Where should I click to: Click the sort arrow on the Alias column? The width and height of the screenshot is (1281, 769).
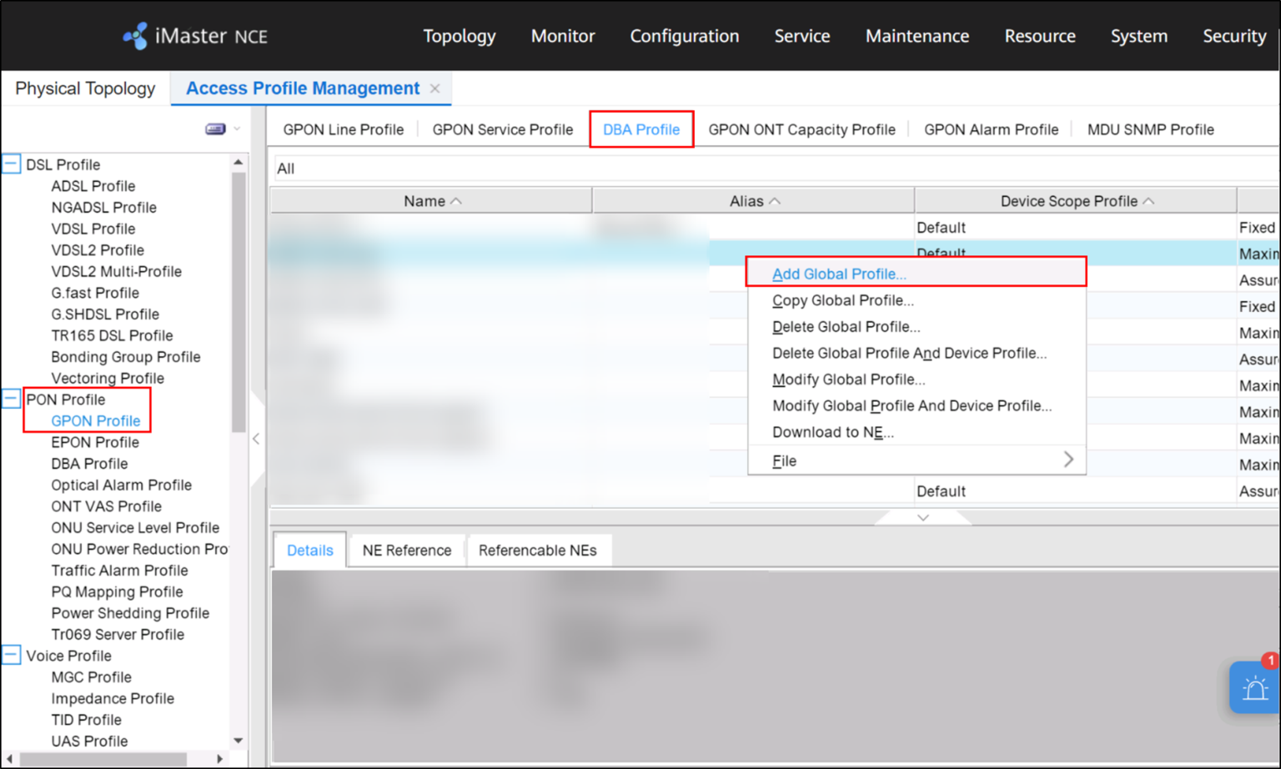coord(775,200)
